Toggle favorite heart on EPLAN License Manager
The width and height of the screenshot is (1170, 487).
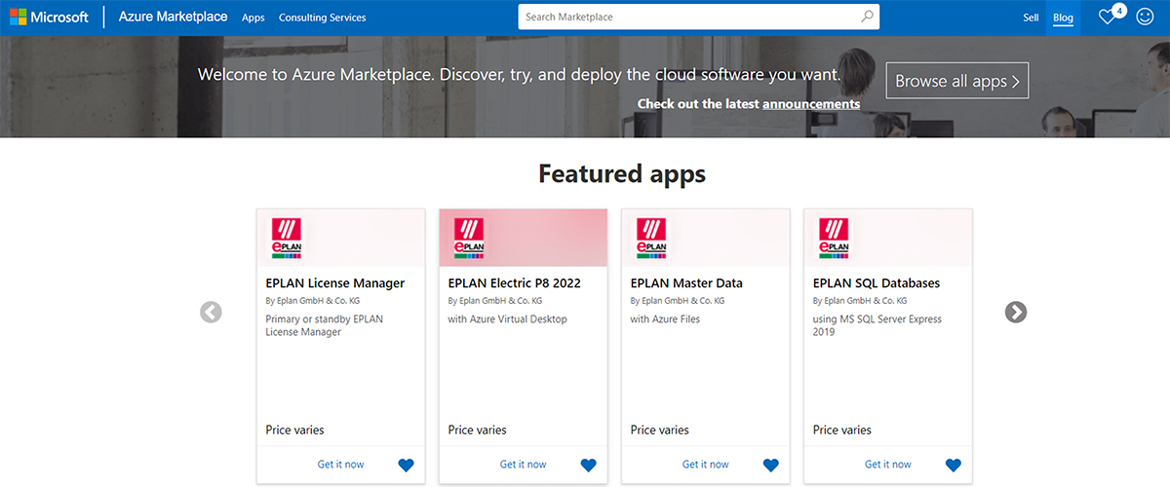pos(406,465)
